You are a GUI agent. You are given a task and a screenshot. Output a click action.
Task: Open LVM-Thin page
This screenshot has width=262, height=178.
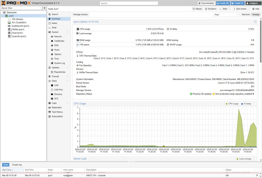click(59, 90)
